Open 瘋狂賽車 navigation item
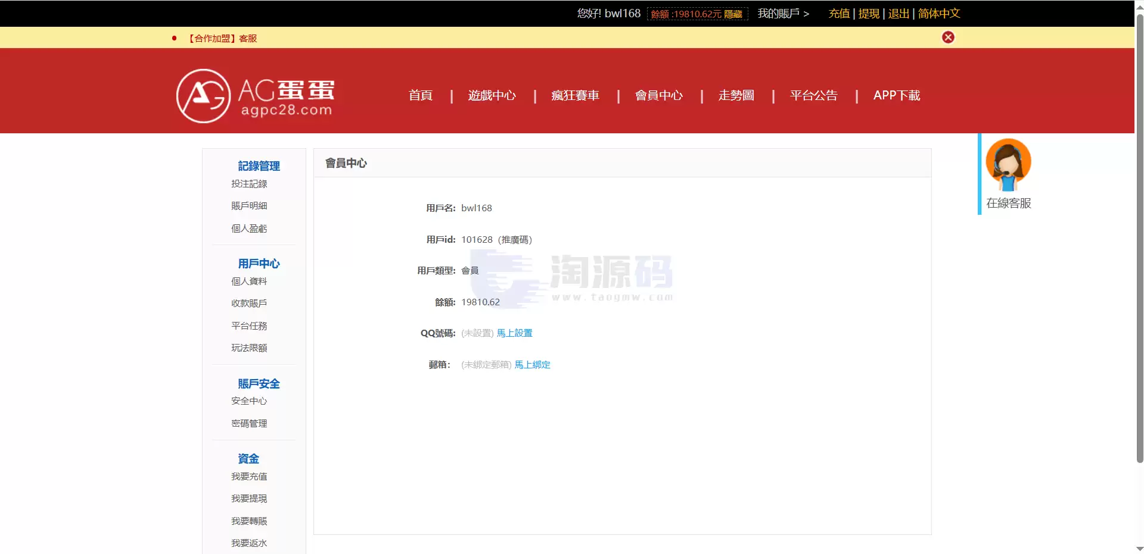1144x554 pixels. [576, 95]
